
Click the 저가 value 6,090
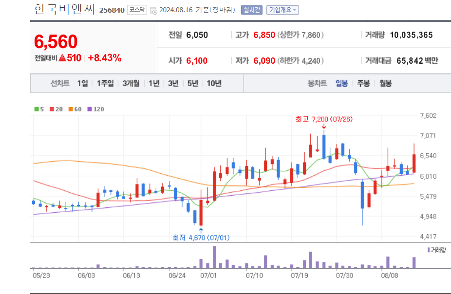click(264, 61)
